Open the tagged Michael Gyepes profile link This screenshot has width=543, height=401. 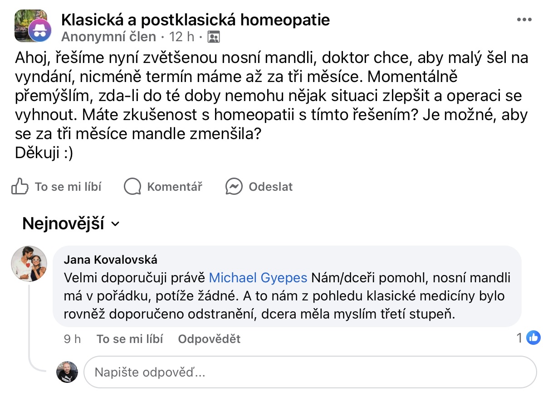pos(258,277)
